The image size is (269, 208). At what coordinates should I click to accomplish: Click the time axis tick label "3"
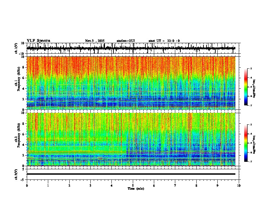90,186
